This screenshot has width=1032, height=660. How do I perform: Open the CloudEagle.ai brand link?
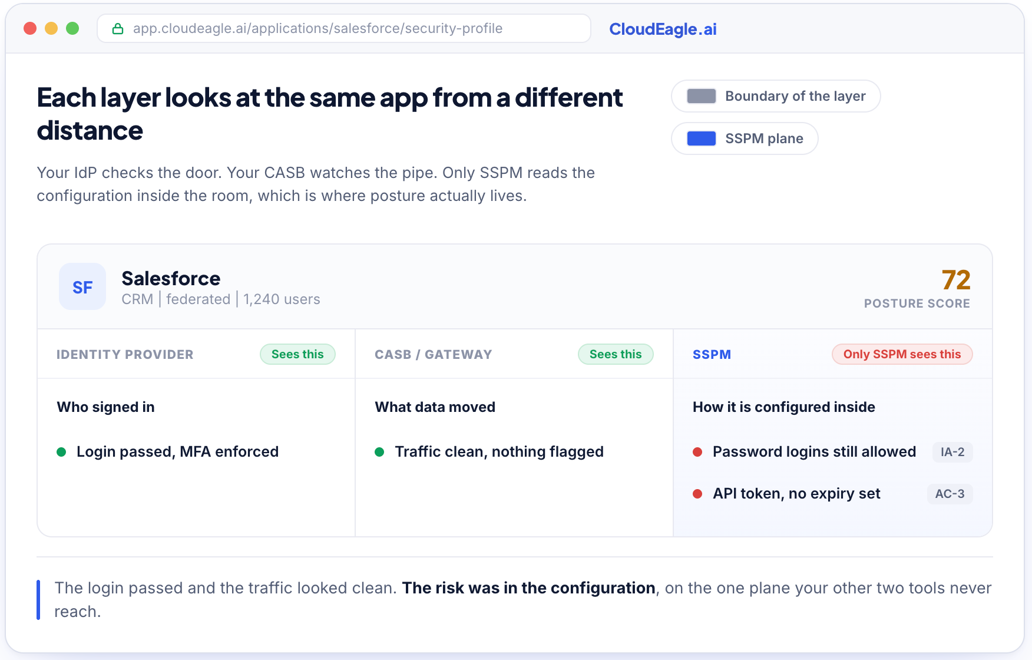(663, 29)
